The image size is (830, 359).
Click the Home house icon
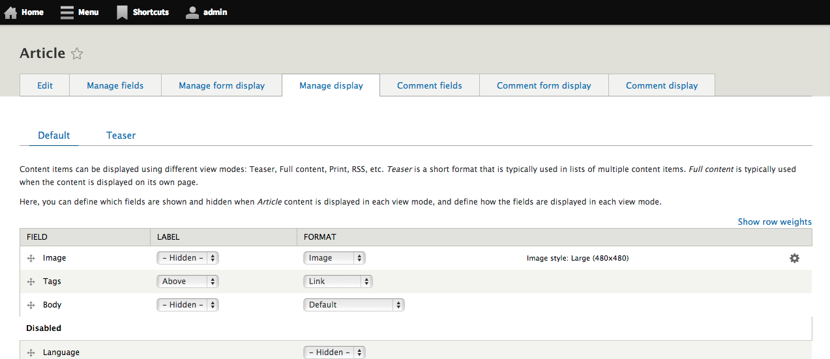10,12
